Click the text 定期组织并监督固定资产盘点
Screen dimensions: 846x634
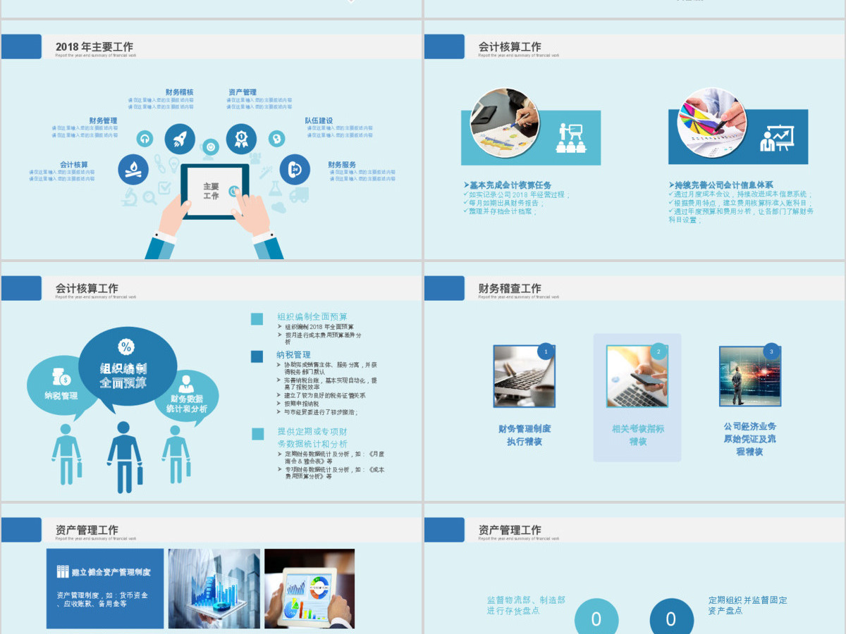point(748,605)
